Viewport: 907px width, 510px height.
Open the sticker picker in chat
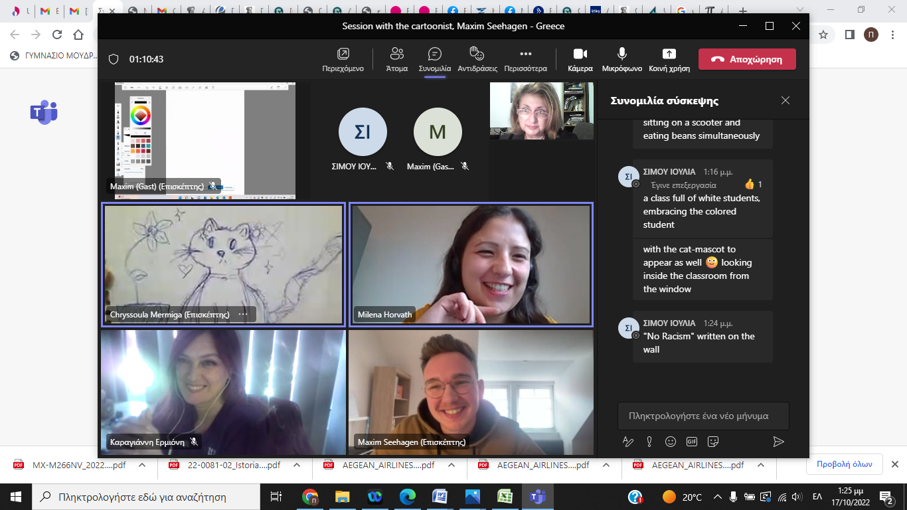point(714,442)
